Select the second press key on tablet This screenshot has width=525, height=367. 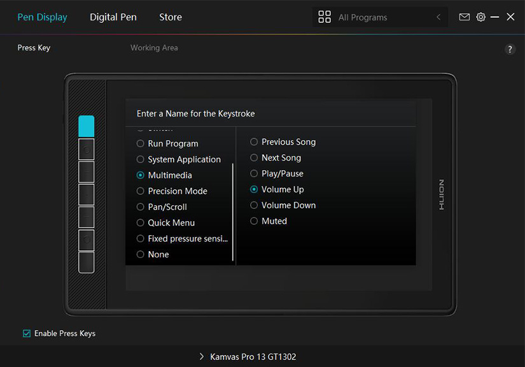point(87,149)
